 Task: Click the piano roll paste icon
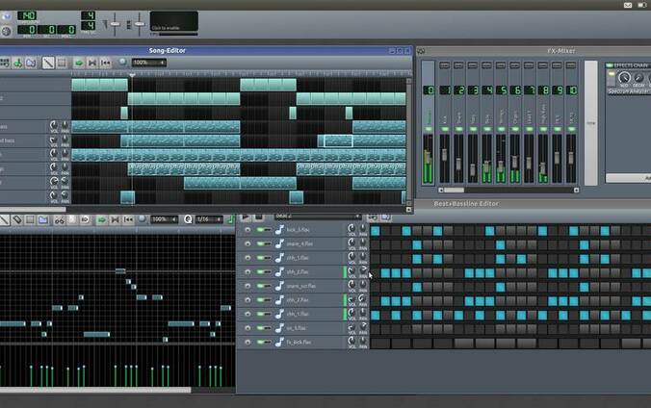(x=85, y=220)
